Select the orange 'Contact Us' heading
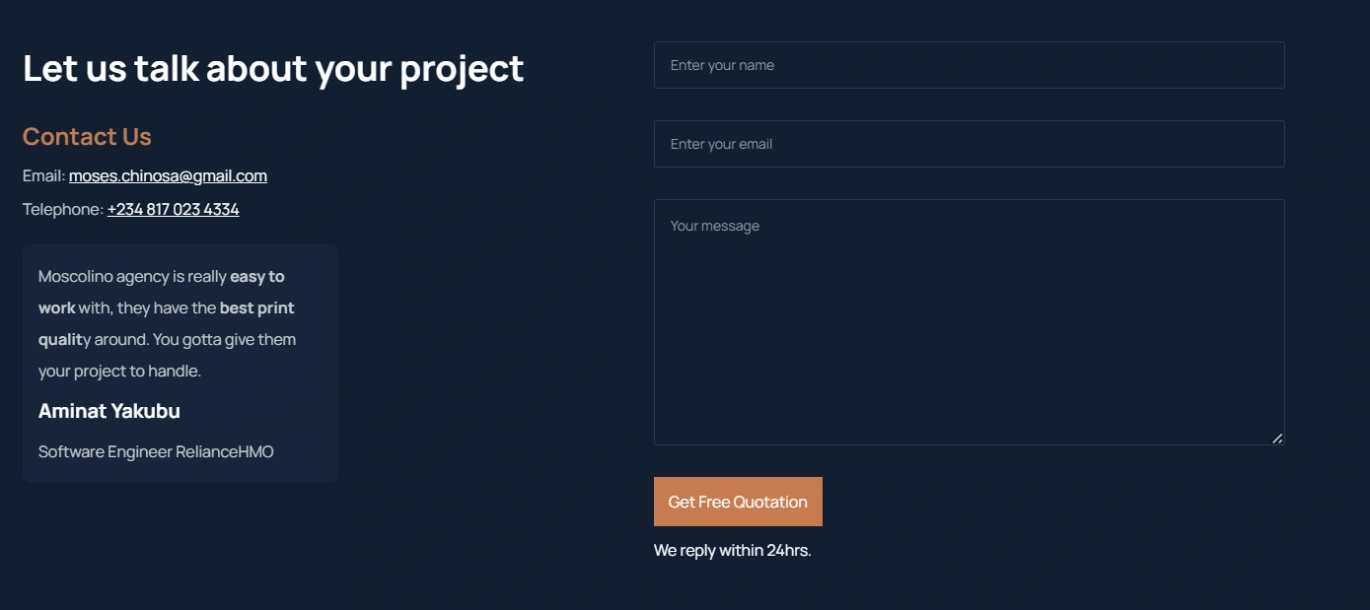This screenshot has width=1370, height=610. 87,137
